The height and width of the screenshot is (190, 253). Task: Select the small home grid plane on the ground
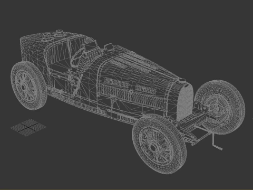pos(28,127)
